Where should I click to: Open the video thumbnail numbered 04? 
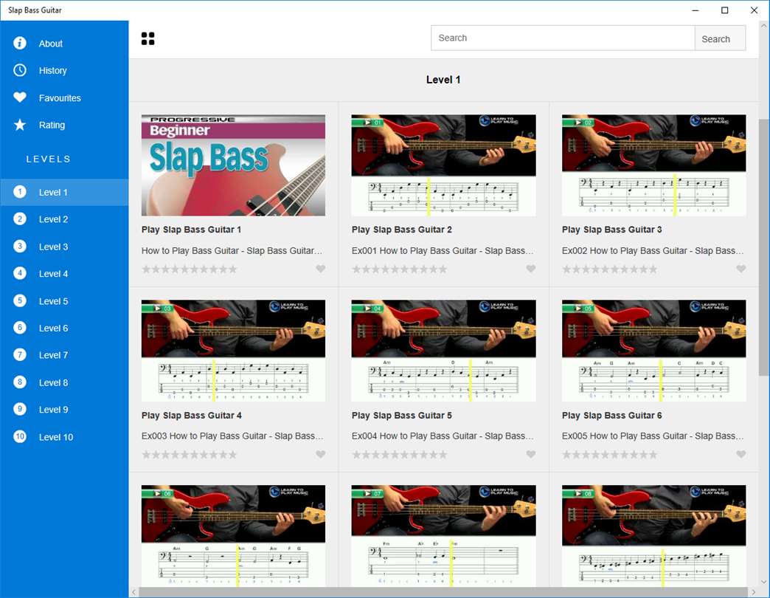coord(443,351)
